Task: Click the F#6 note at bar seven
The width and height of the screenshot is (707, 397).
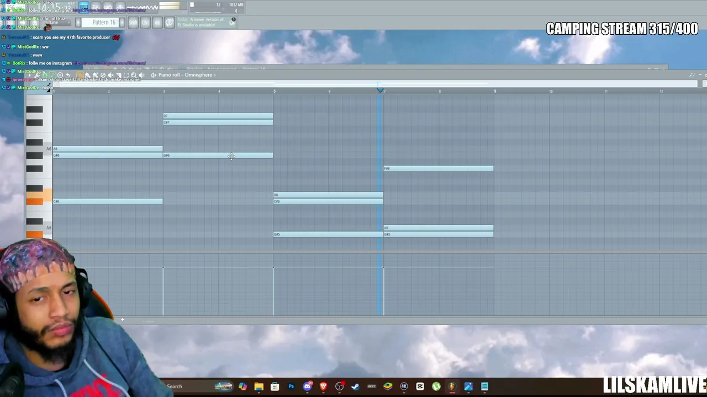Action: (x=439, y=169)
